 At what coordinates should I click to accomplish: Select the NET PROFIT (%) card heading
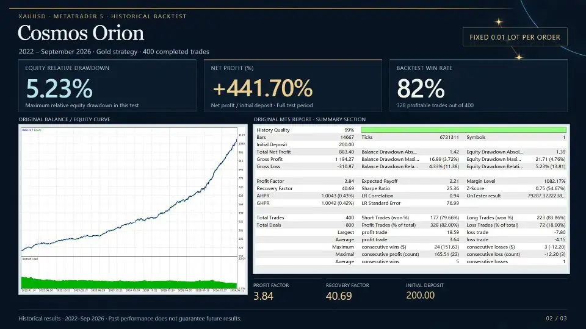[x=232, y=68]
